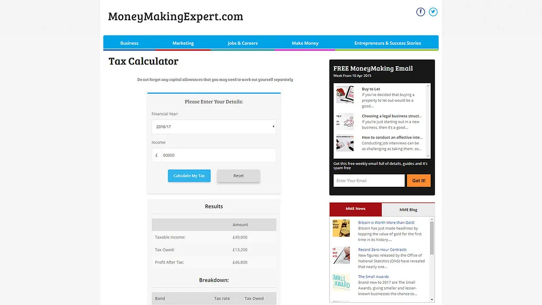Click the Buy to Let article thumbnail
This screenshot has width=542, height=305.
pyautogui.click(x=345, y=95)
